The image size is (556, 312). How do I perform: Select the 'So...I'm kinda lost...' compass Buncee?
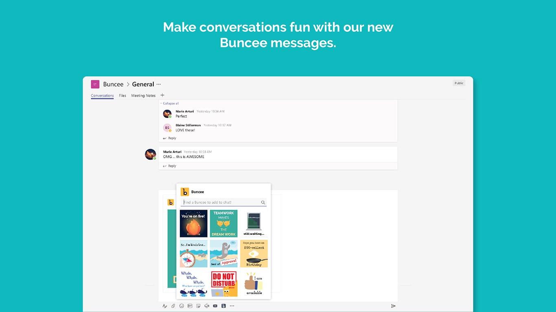pyautogui.click(x=194, y=253)
